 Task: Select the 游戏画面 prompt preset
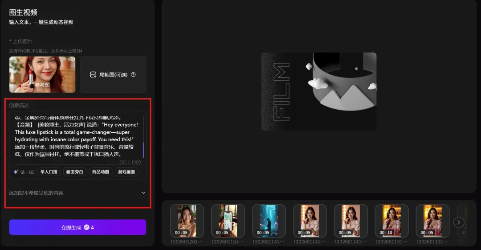click(126, 172)
